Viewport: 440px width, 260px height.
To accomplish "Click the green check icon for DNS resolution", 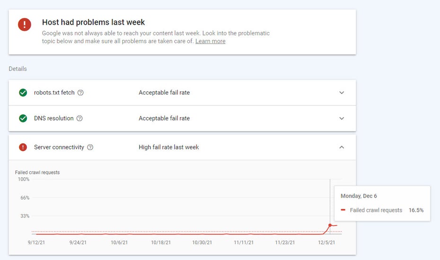I will pyautogui.click(x=23, y=118).
